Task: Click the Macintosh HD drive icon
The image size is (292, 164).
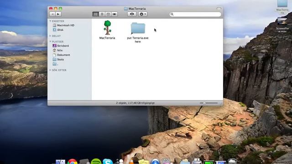Action: click(54, 25)
